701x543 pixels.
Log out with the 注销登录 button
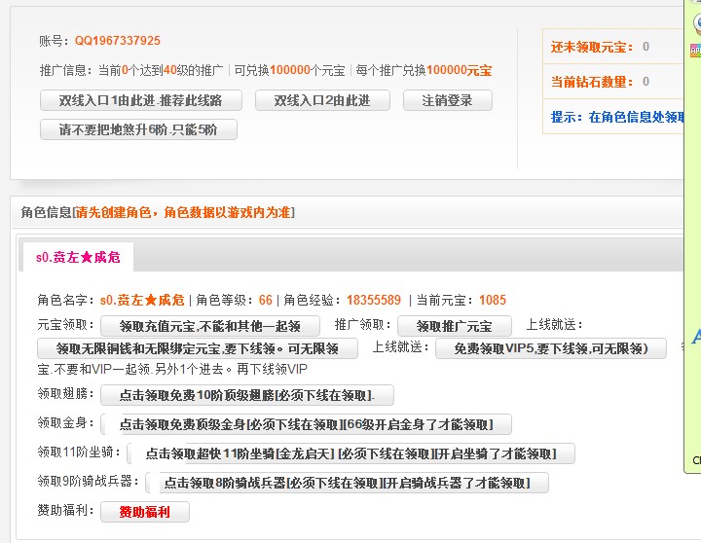(448, 100)
